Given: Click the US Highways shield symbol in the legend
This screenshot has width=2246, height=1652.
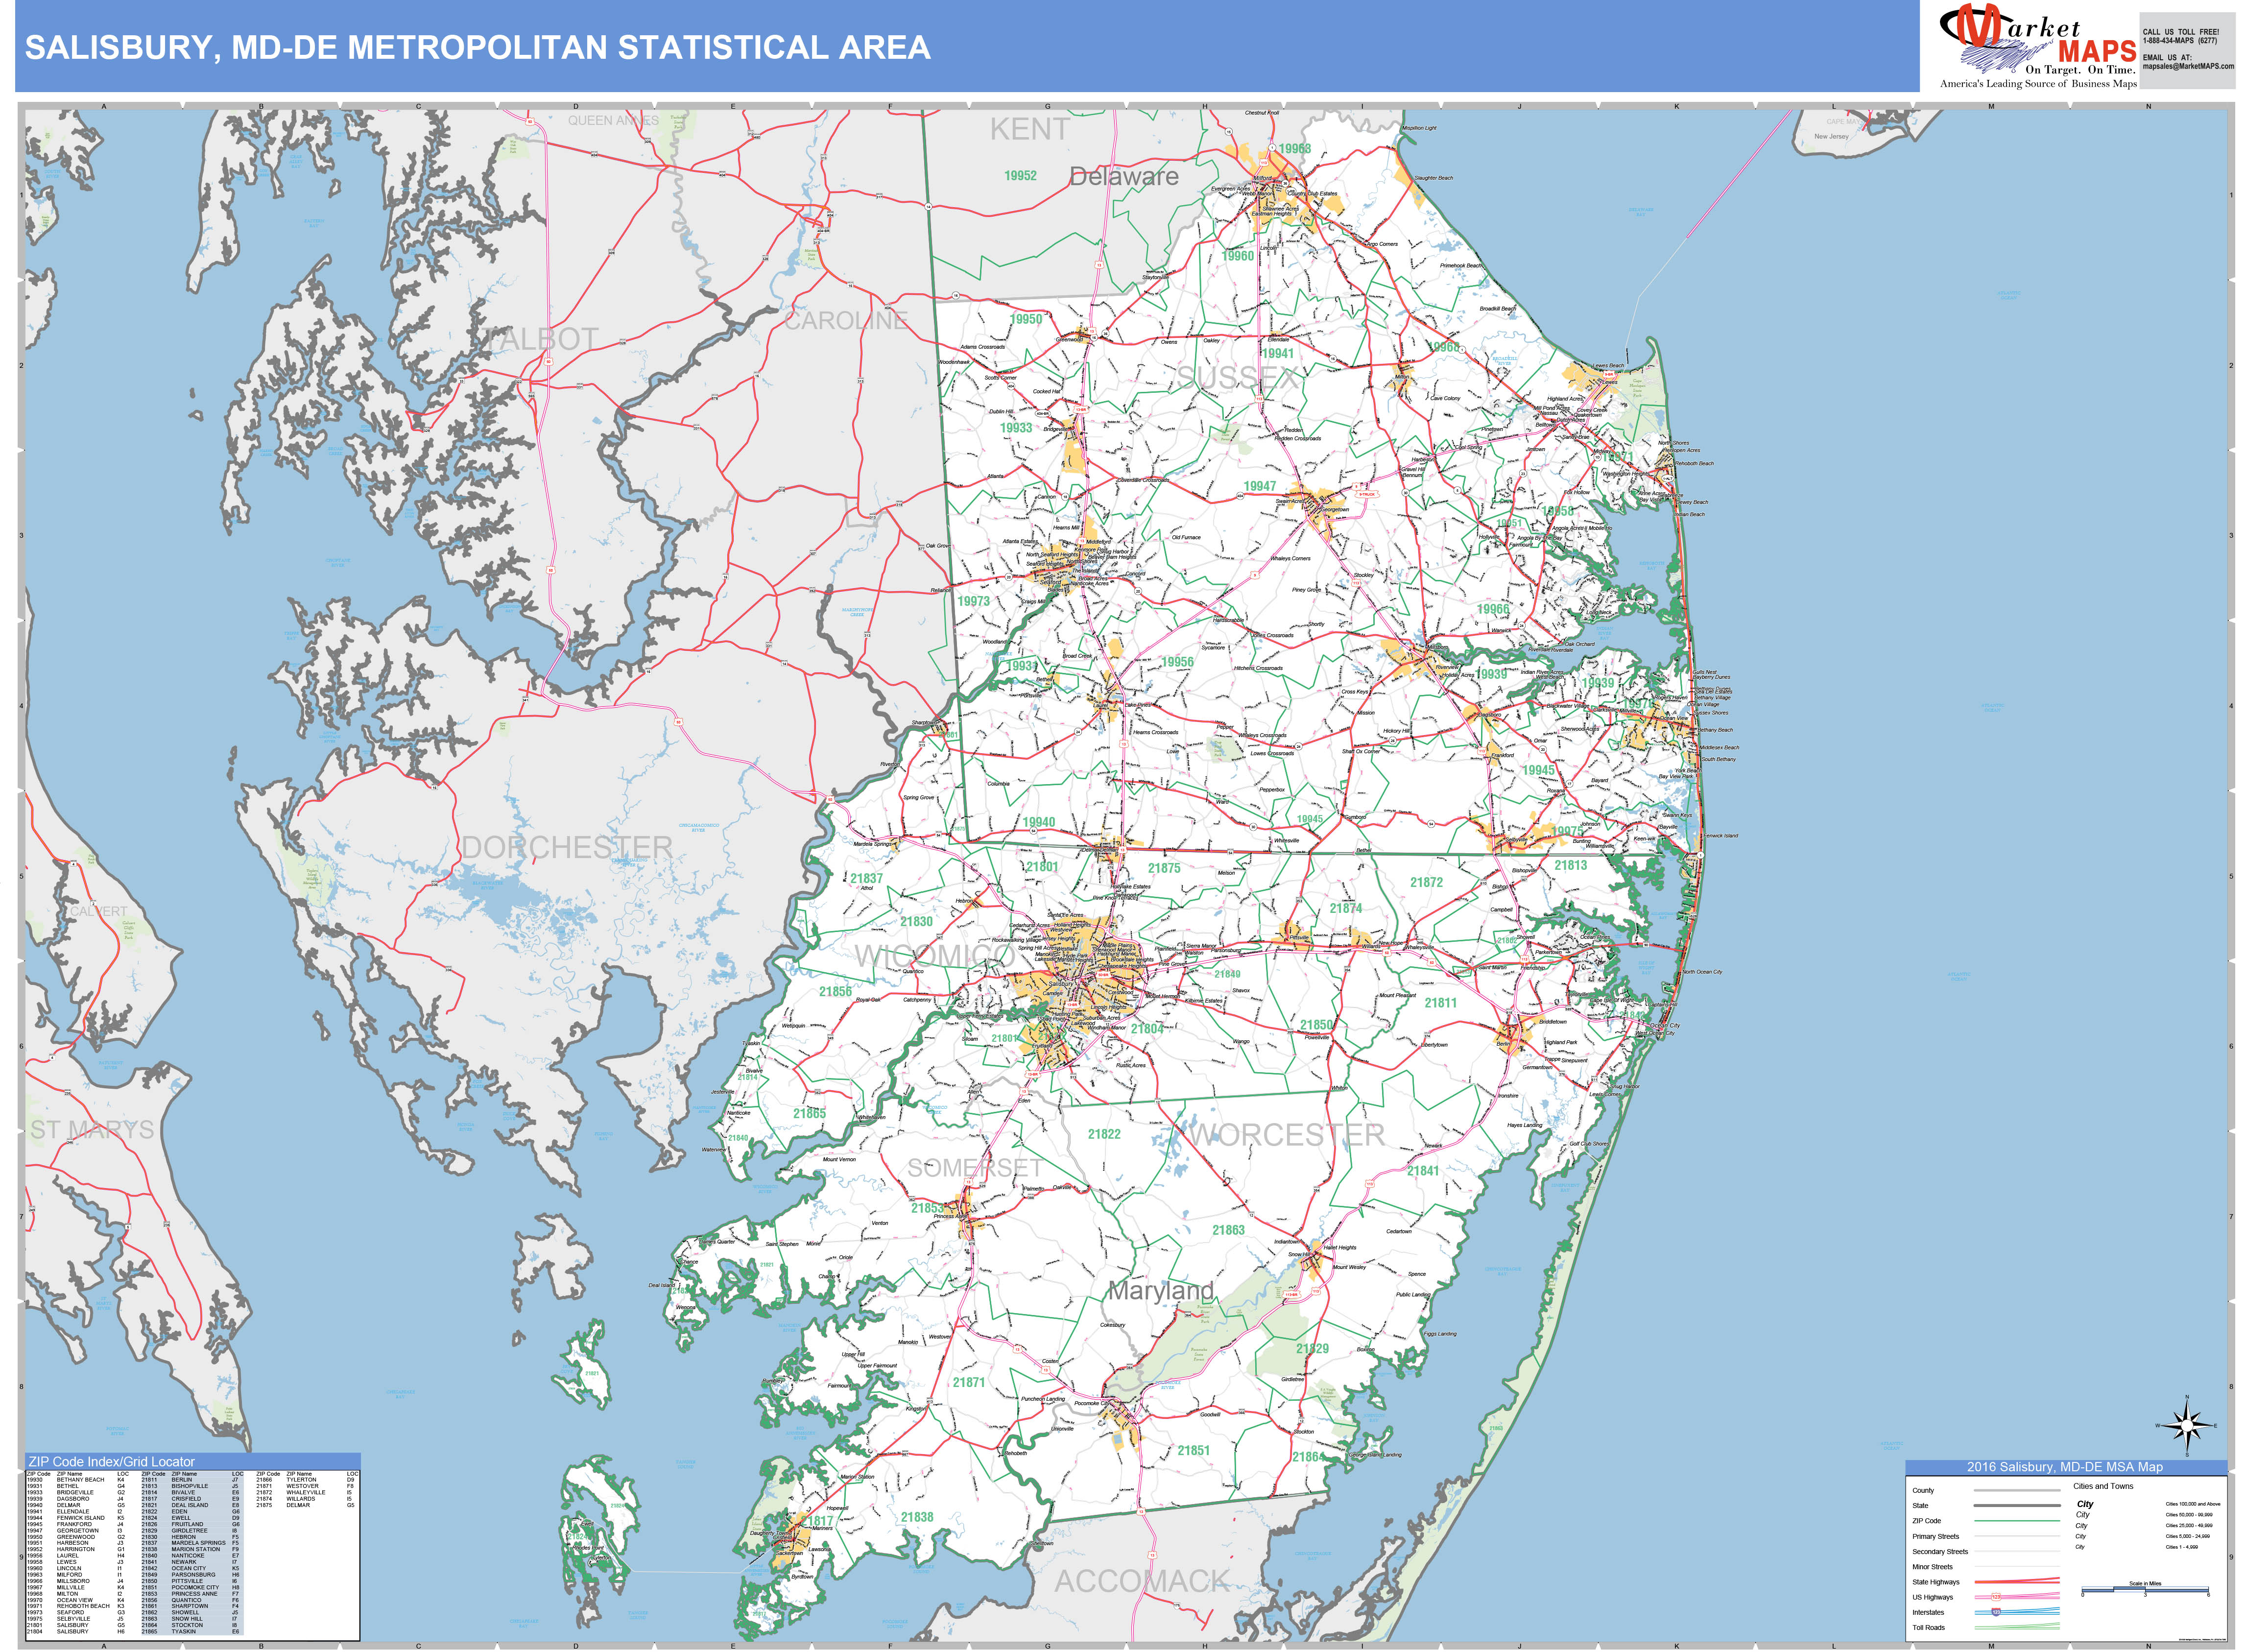Looking at the screenshot, I should tap(1996, 1597).
